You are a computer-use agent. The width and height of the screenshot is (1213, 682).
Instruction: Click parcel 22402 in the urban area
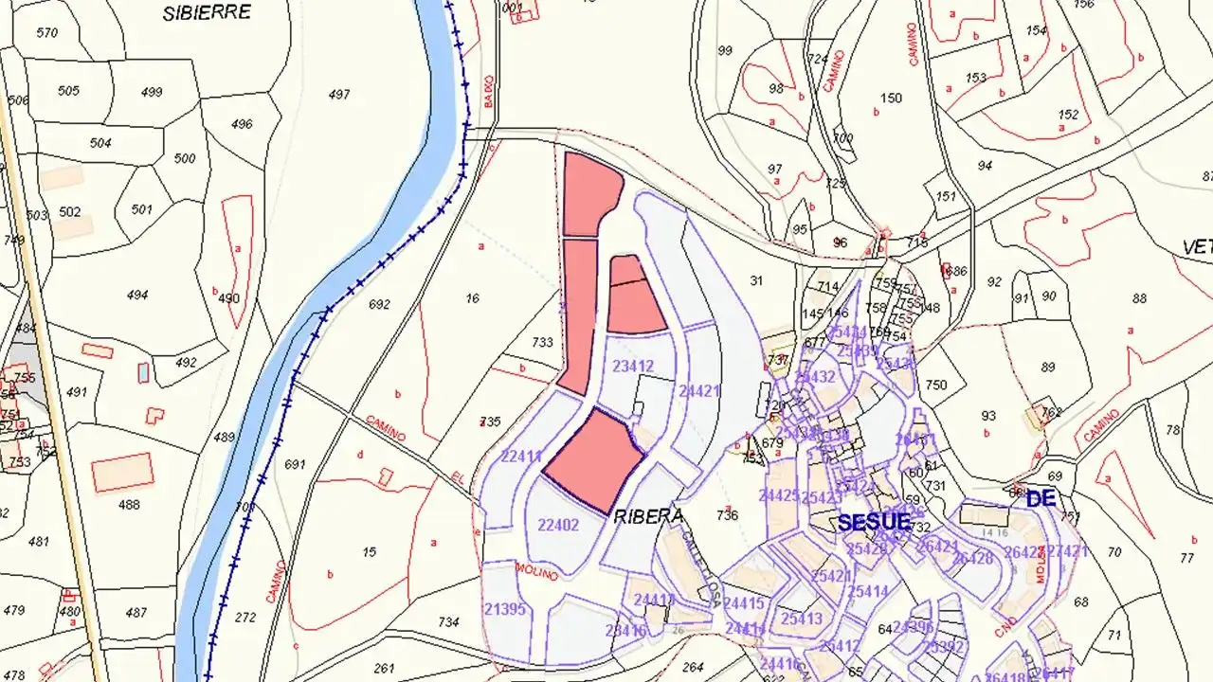[x=558, y=525]
